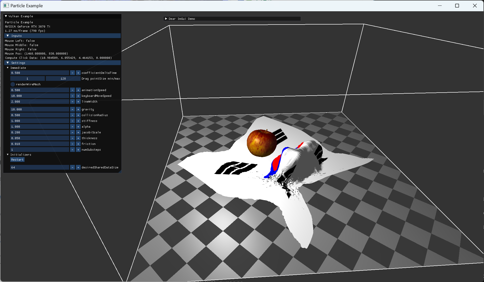Screen dimensions: 484x282
Task: Increase desiredSharedDataSize with plus button
Action: [78, 167]
